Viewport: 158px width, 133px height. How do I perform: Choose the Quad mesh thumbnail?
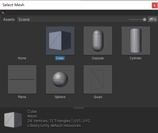98,79
